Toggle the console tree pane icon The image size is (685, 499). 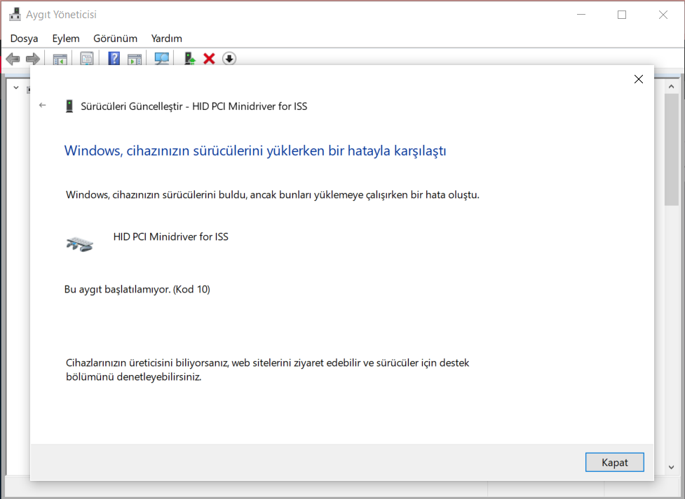pos(60,59)
